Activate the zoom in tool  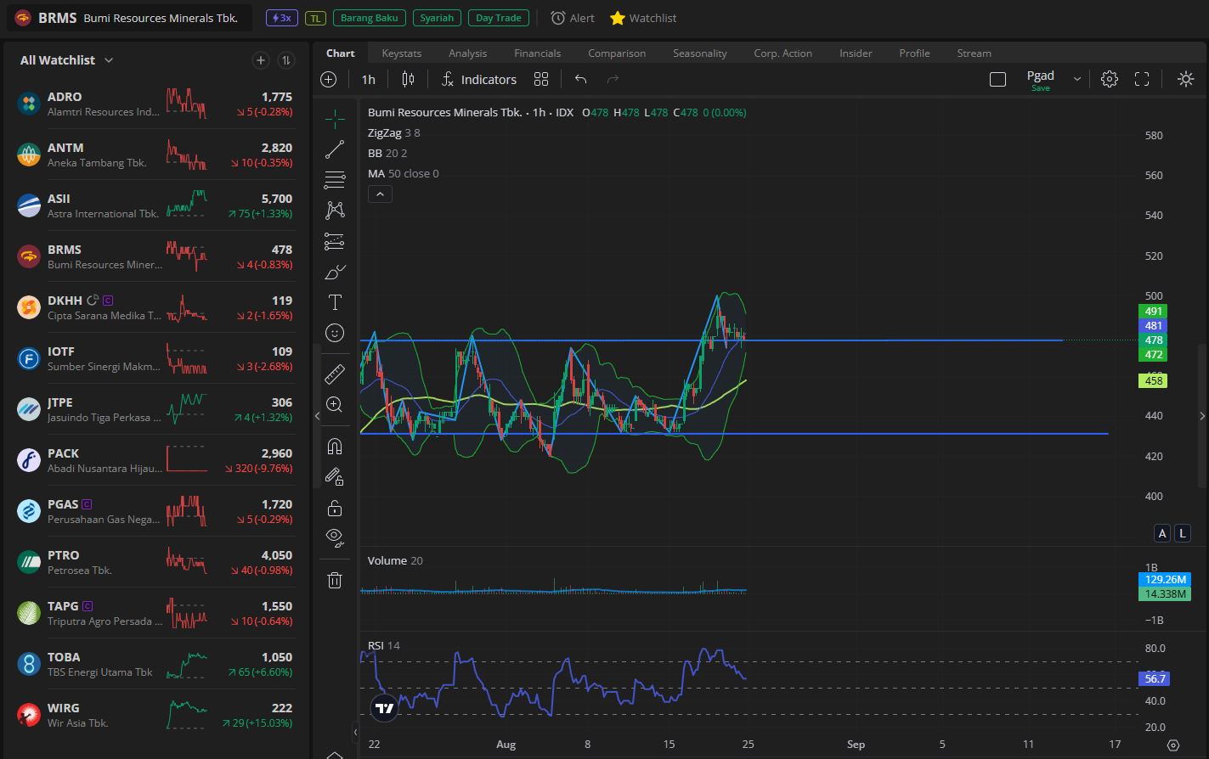335,404
